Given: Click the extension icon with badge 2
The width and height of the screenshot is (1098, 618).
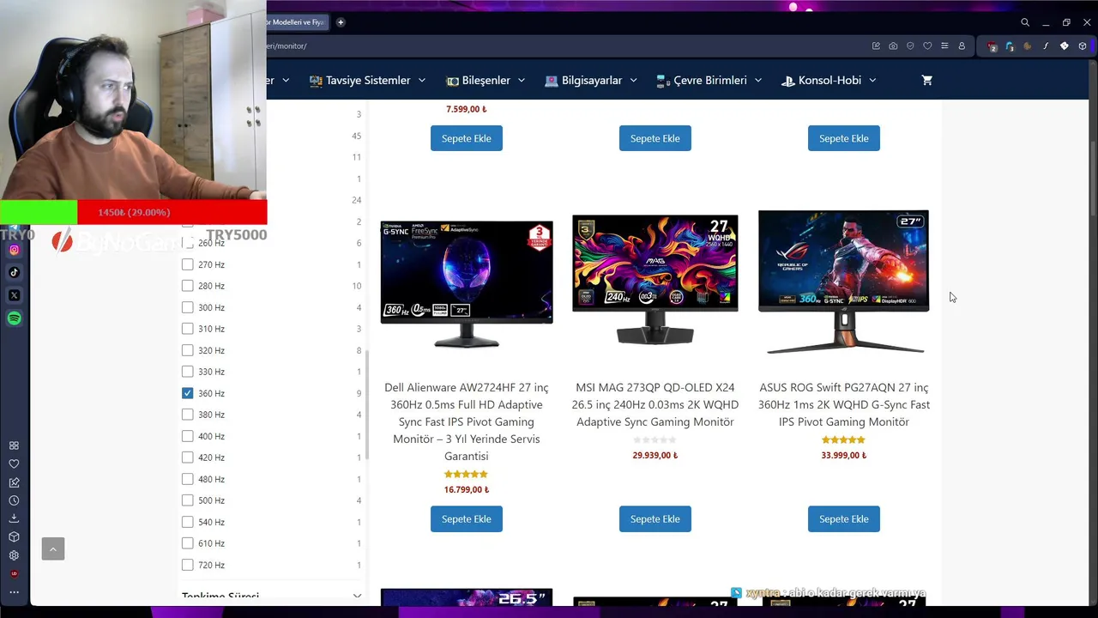Looking at the screenshot, I should (x=992, y=46).
